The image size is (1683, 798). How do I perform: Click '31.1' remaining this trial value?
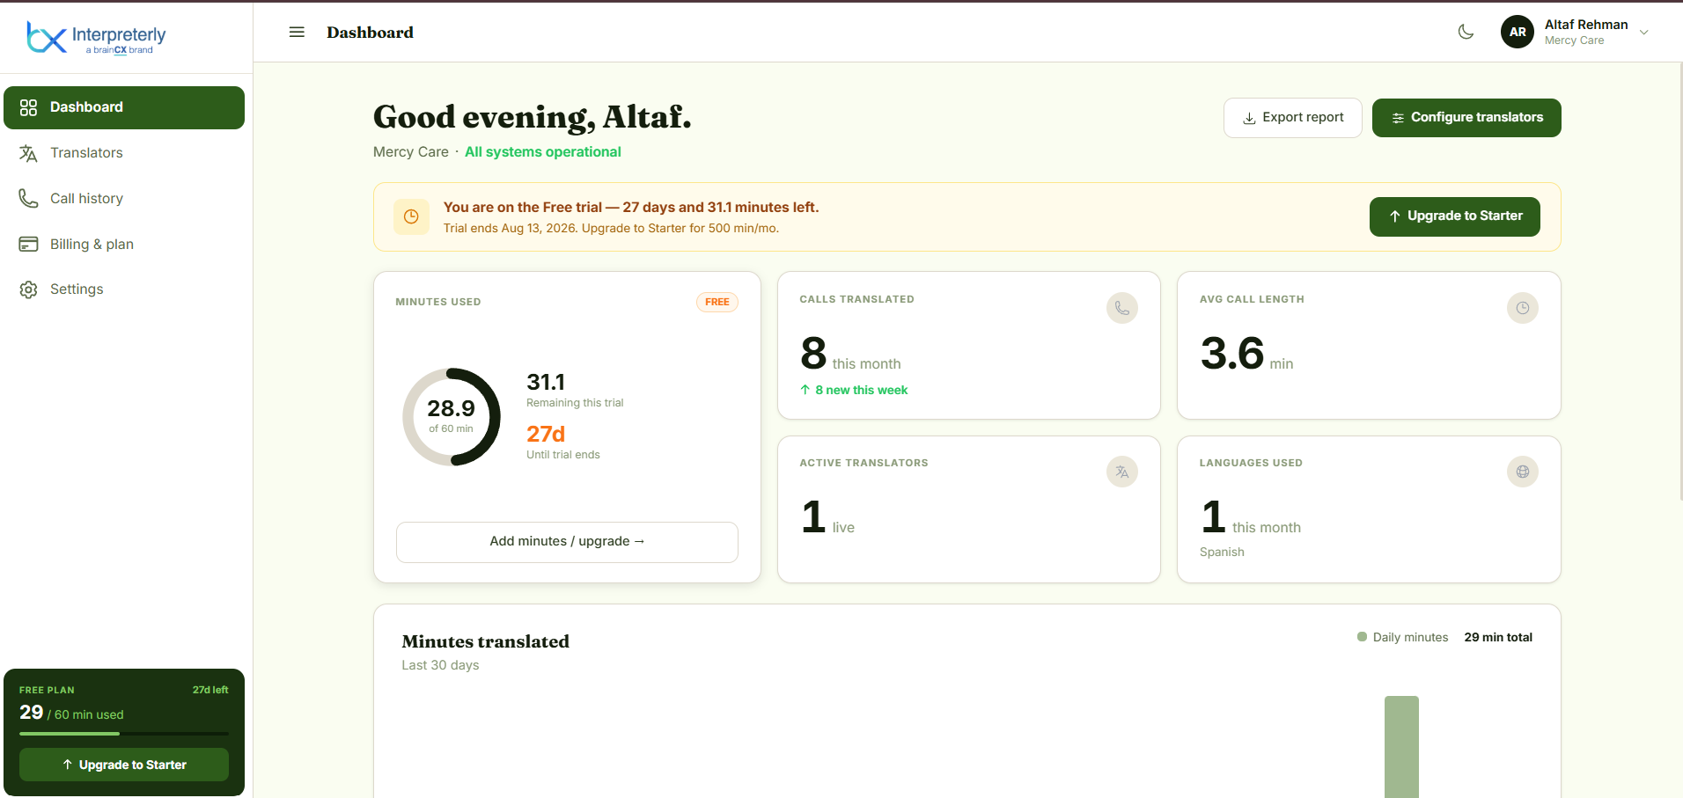click(546, 382)
